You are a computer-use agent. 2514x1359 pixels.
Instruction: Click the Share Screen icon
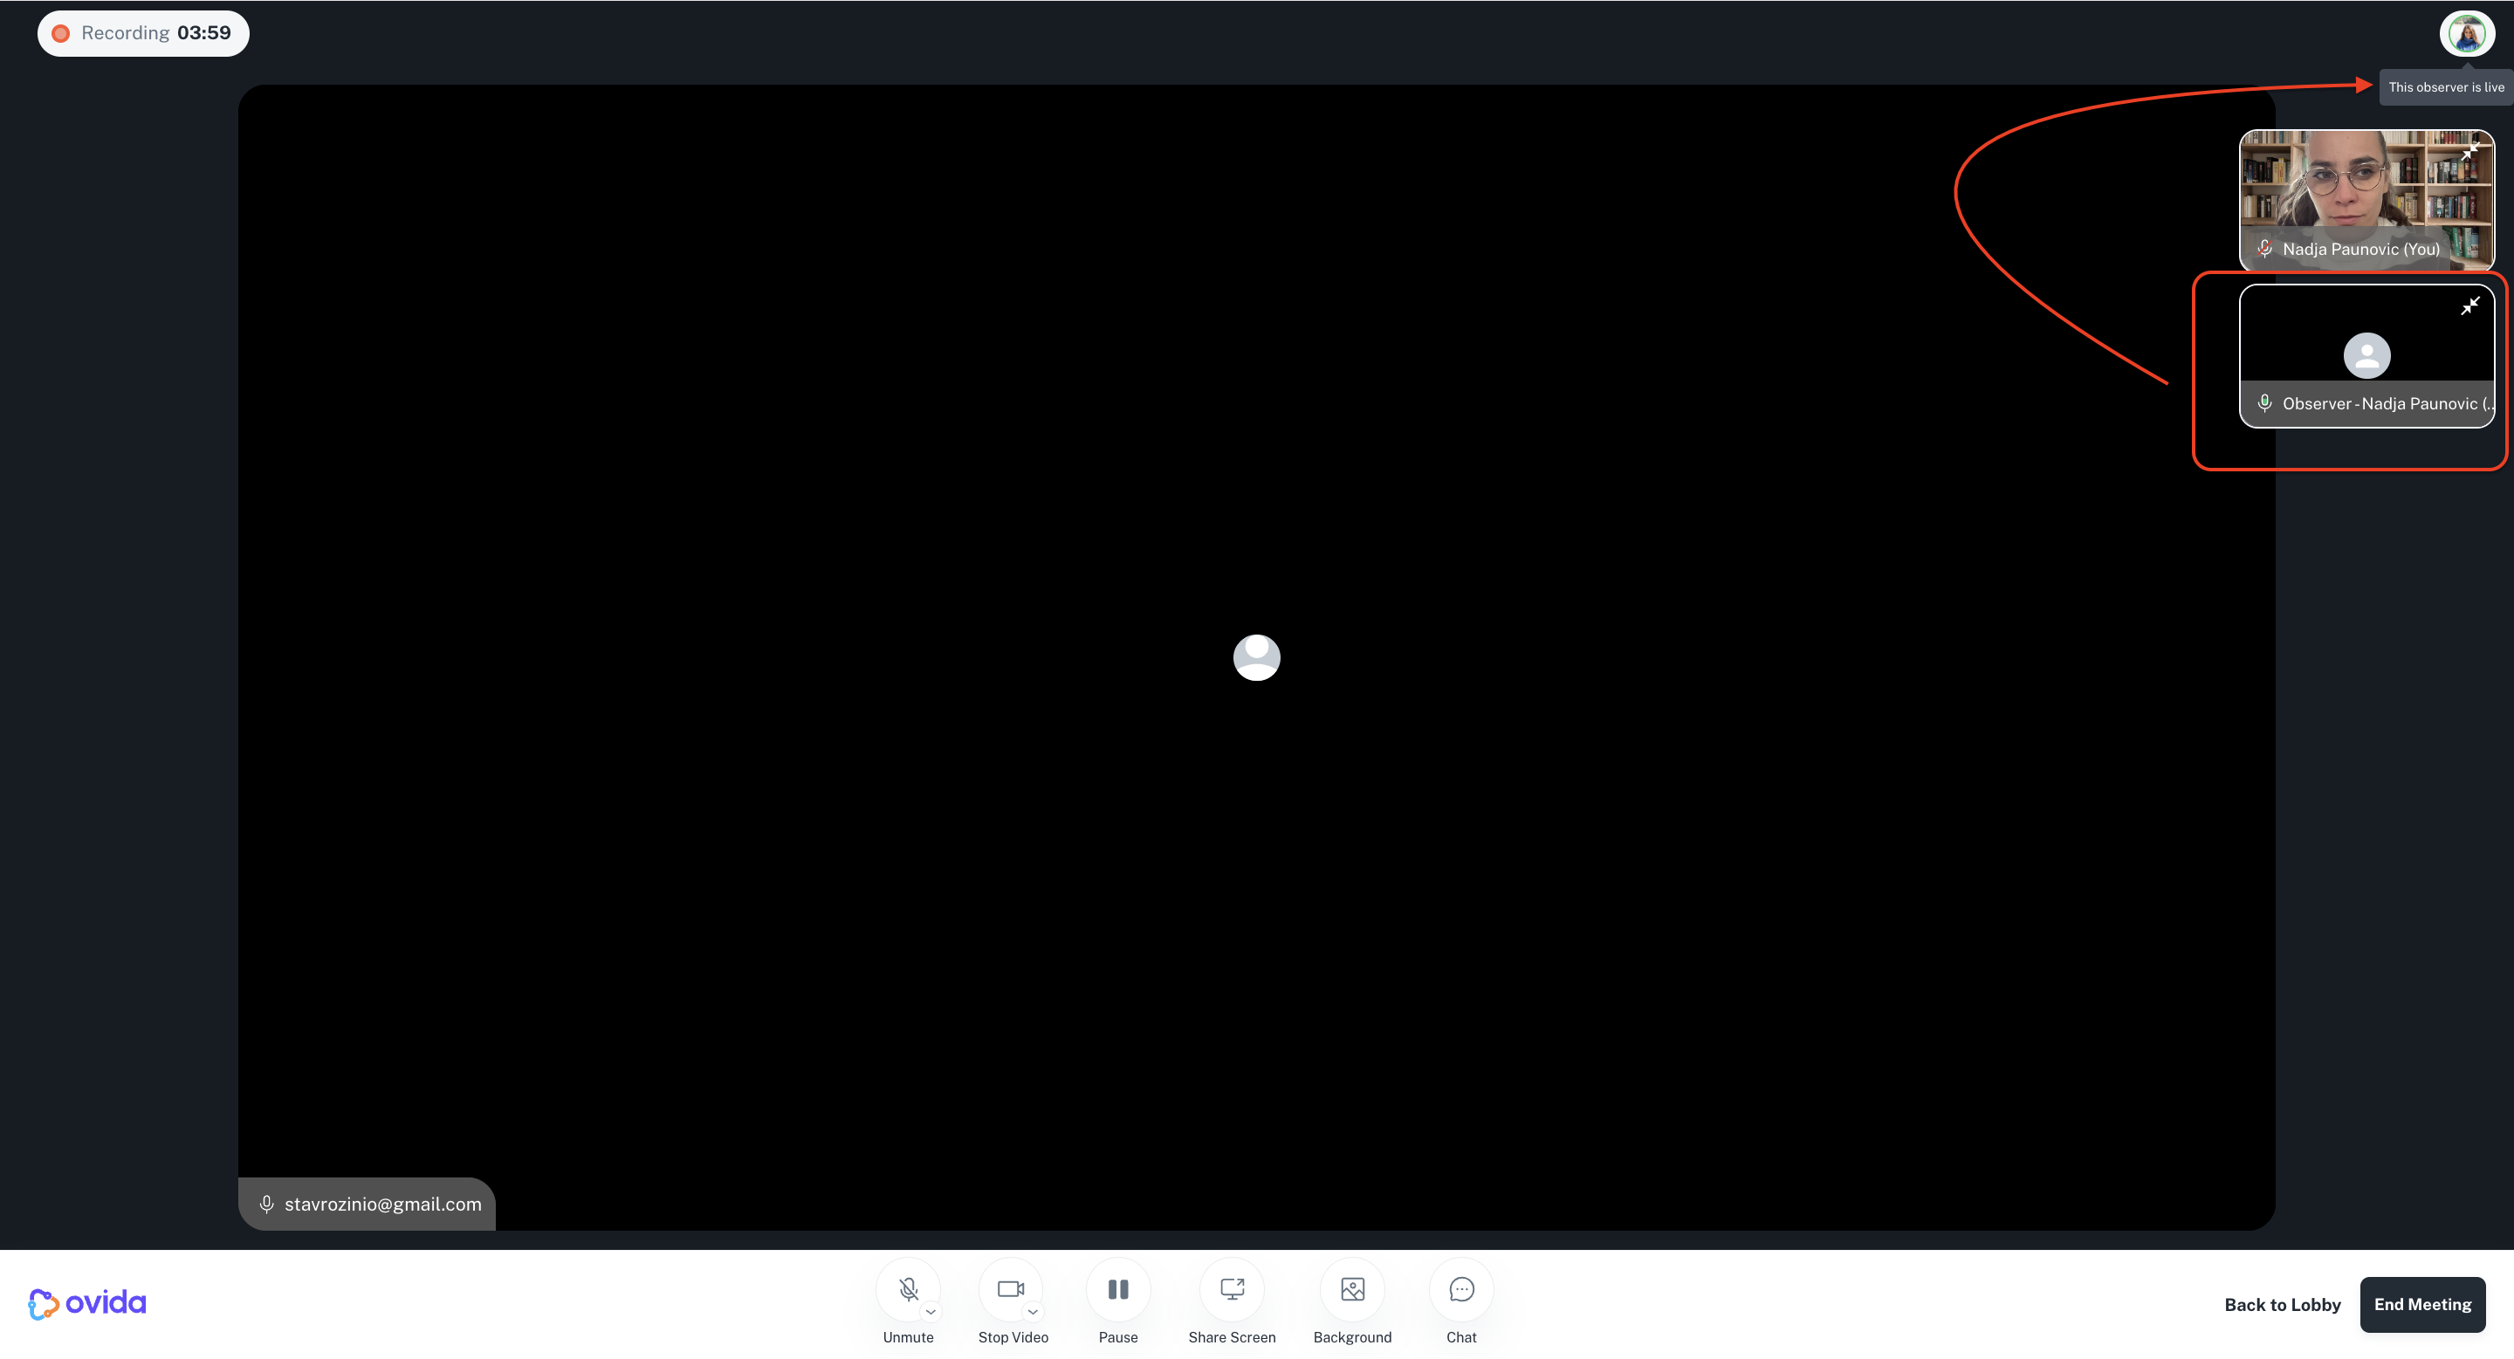(1232, 1290)
